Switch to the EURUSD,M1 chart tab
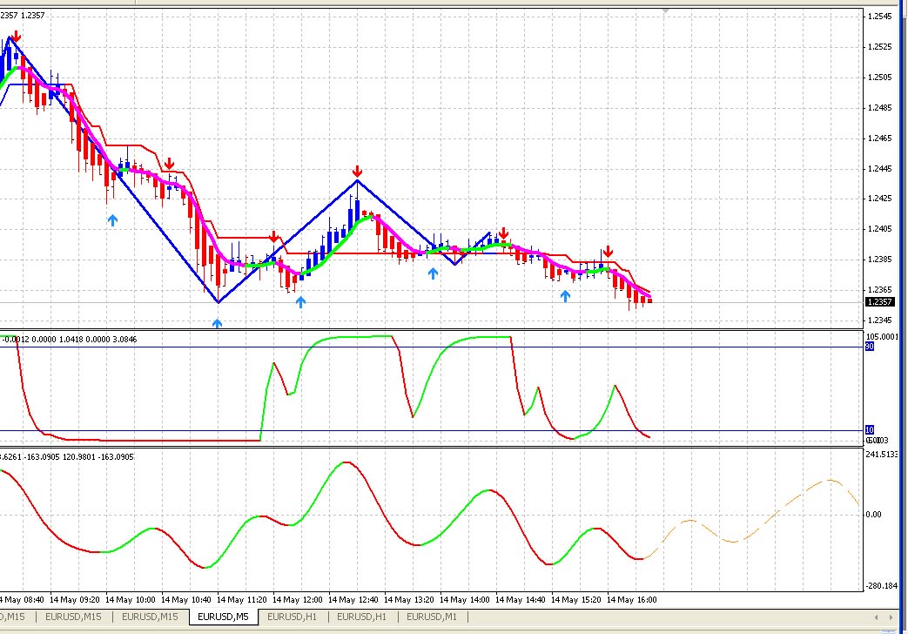 (x=432, y=617)
